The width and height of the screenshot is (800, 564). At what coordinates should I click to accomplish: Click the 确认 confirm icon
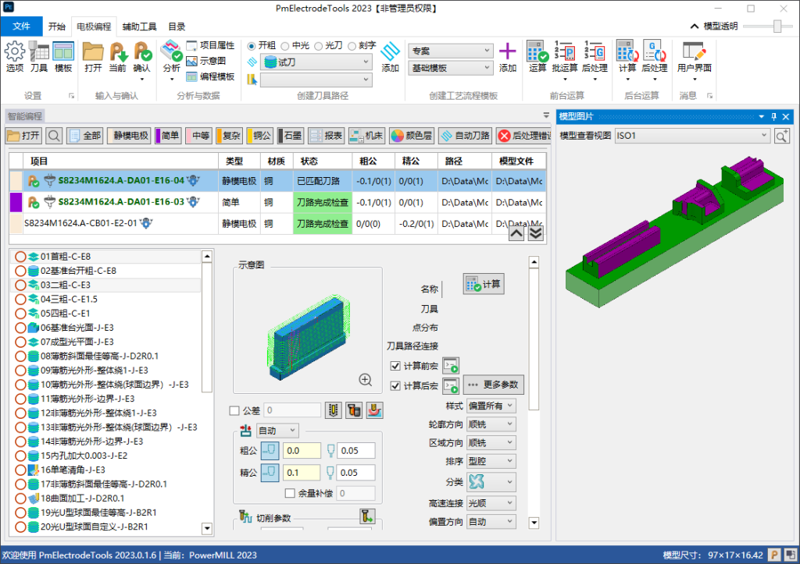click(142, 56)
